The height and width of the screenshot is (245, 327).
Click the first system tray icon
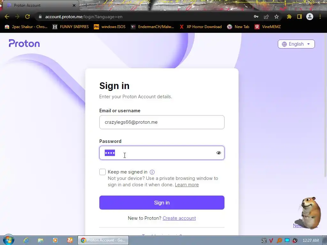264,241
